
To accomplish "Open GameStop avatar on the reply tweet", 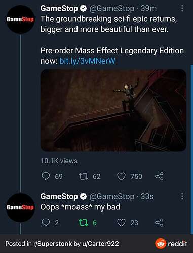I will point(20,207).
